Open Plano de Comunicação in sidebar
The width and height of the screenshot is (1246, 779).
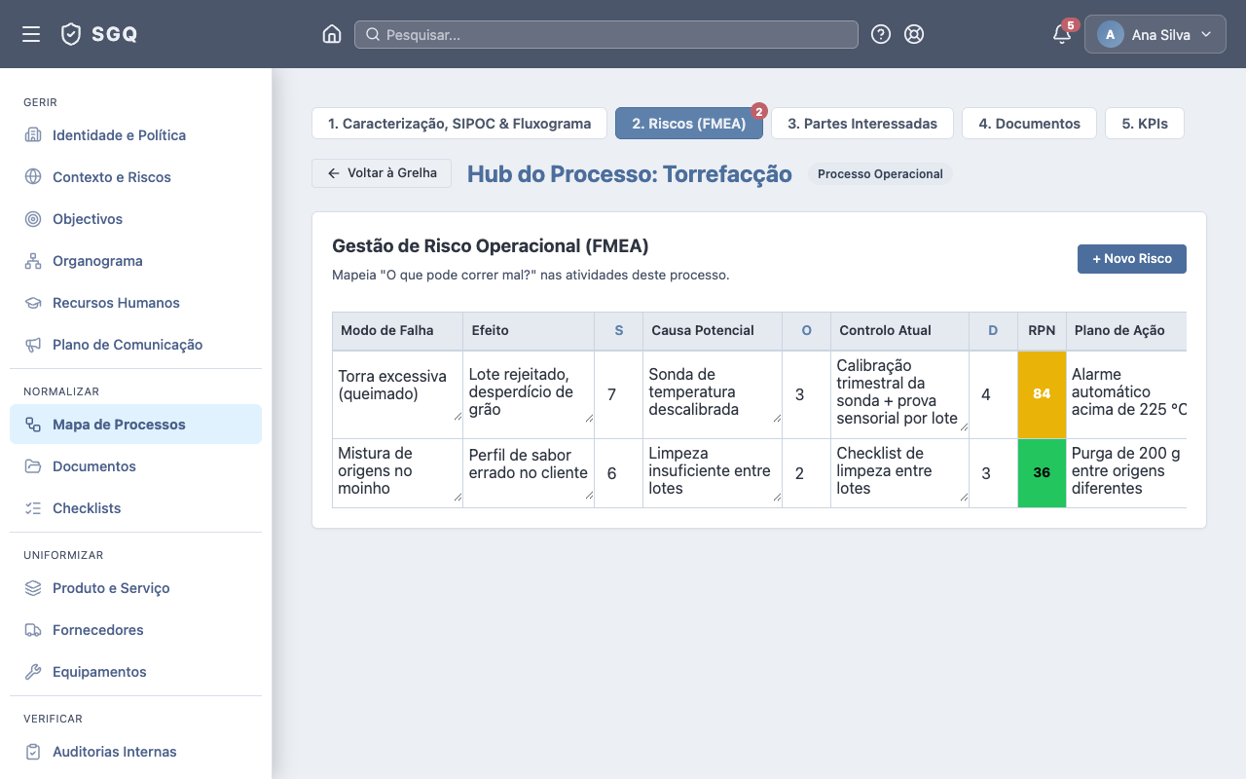point(135,345)
